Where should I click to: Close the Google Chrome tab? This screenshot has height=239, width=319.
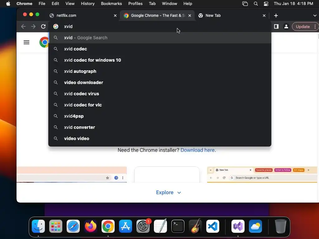[x=190, y=16]
